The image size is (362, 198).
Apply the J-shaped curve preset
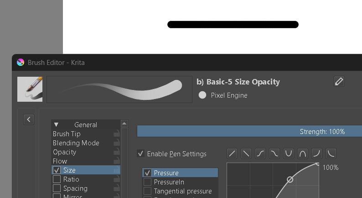[x=317, y=153]
